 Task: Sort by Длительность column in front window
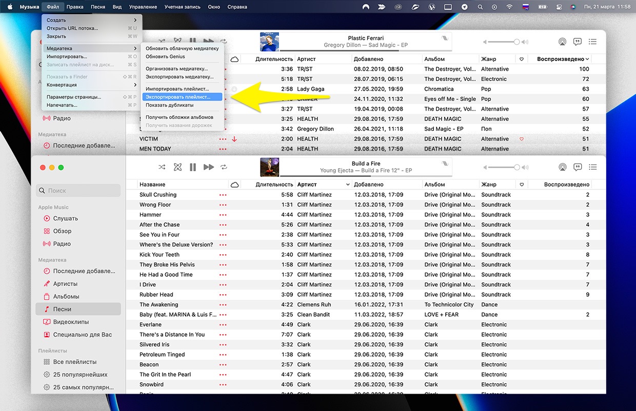click(274, 184)
